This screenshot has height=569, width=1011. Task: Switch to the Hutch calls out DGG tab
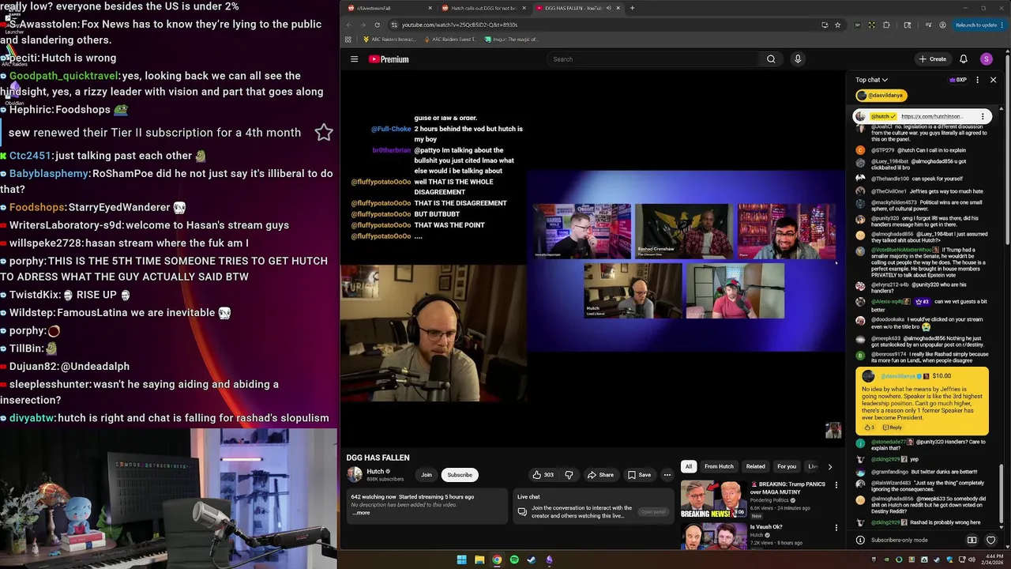(483, 8)
